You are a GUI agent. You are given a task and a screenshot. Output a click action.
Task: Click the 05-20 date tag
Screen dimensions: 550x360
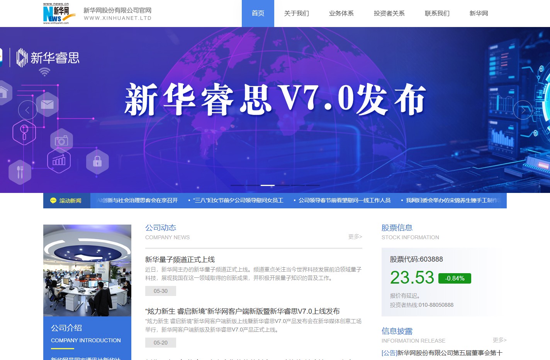coord(161,343)
